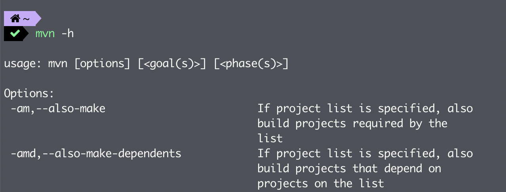Click the green mvn command text
506x192 pixels.
(45, 34)
